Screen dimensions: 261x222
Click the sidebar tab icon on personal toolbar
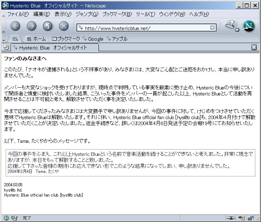[x=15, y=39]
